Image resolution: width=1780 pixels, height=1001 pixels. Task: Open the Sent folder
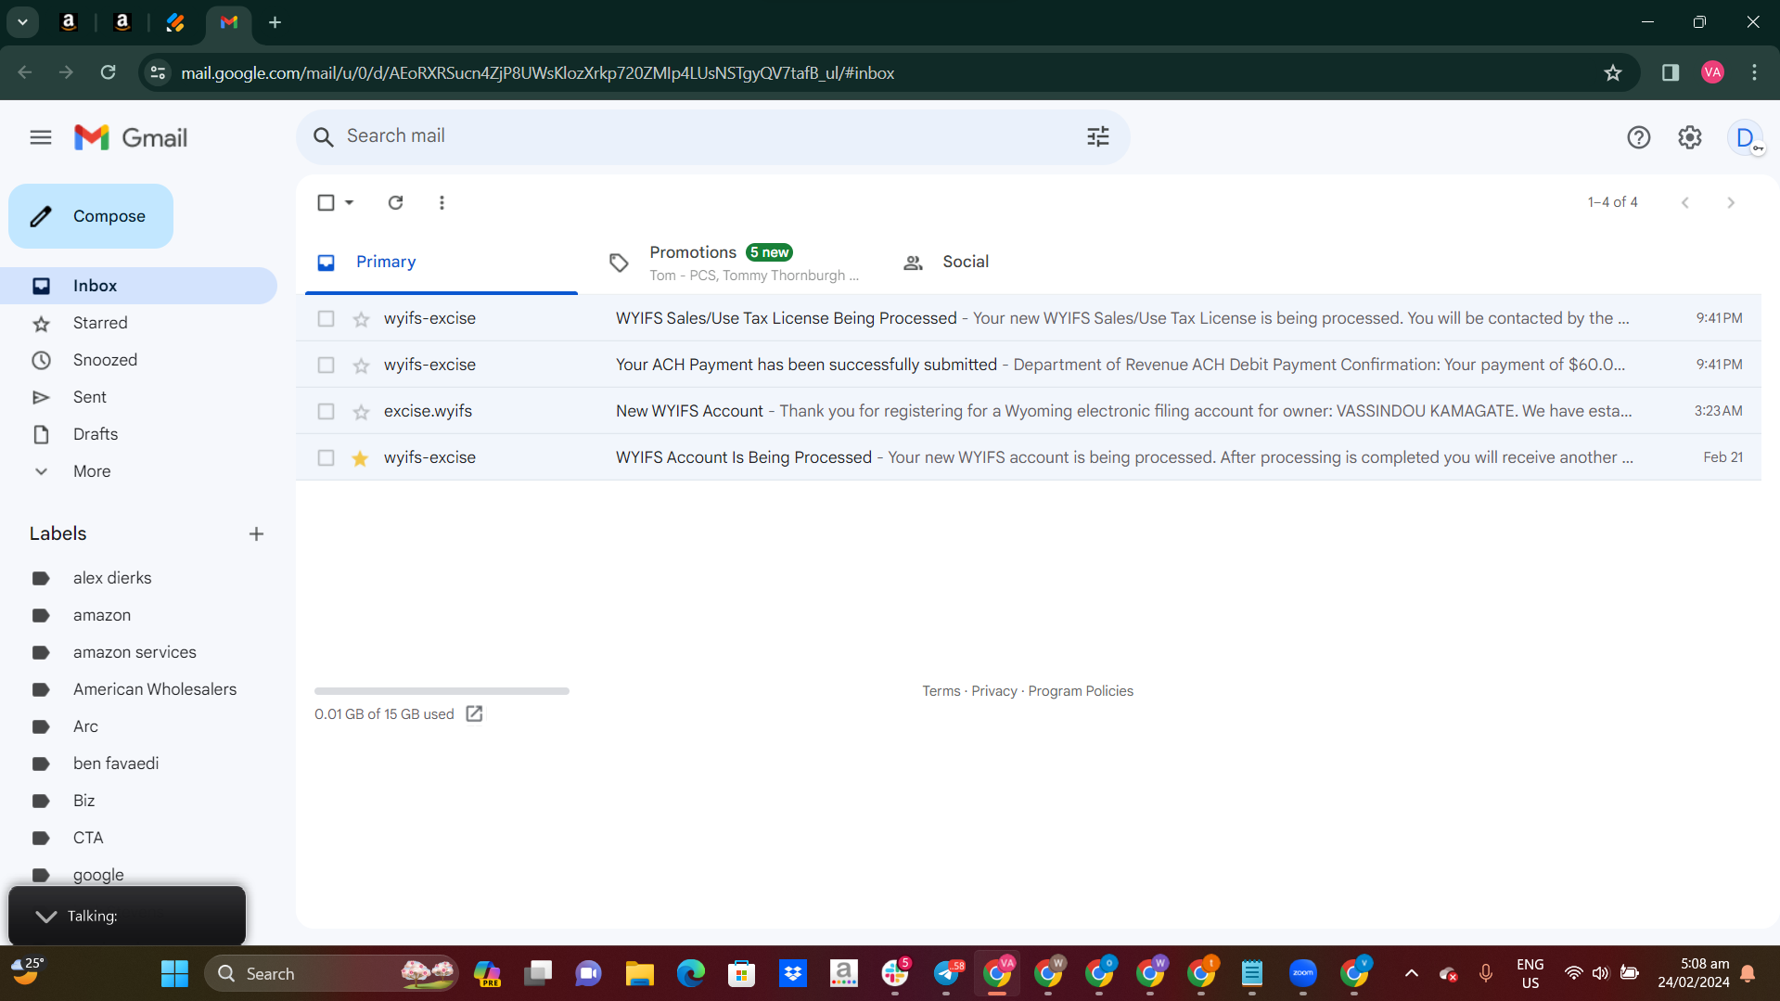point(138,397)
